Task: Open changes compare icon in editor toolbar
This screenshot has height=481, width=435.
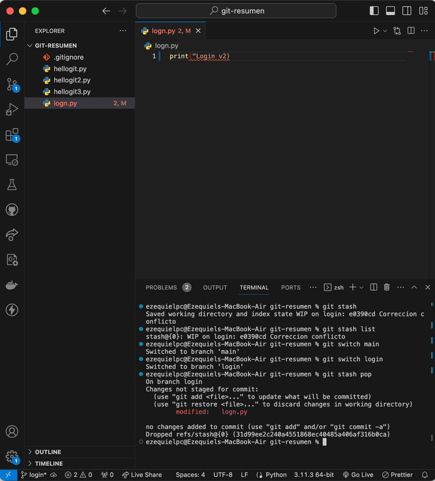Action: click(x=397, y=31)
